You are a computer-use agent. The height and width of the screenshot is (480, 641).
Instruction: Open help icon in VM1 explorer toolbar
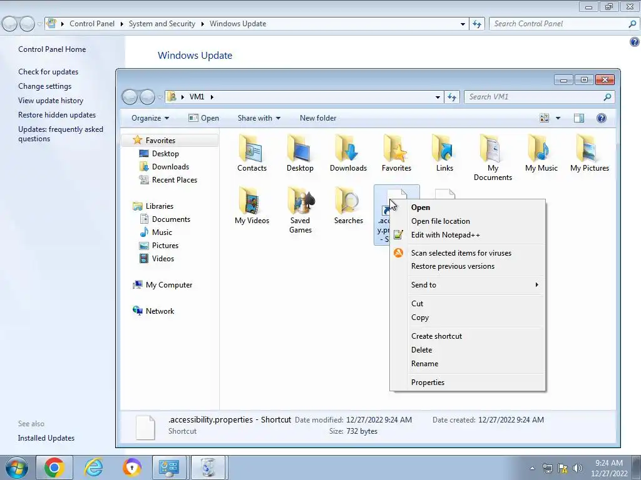(x=602, y=118)
